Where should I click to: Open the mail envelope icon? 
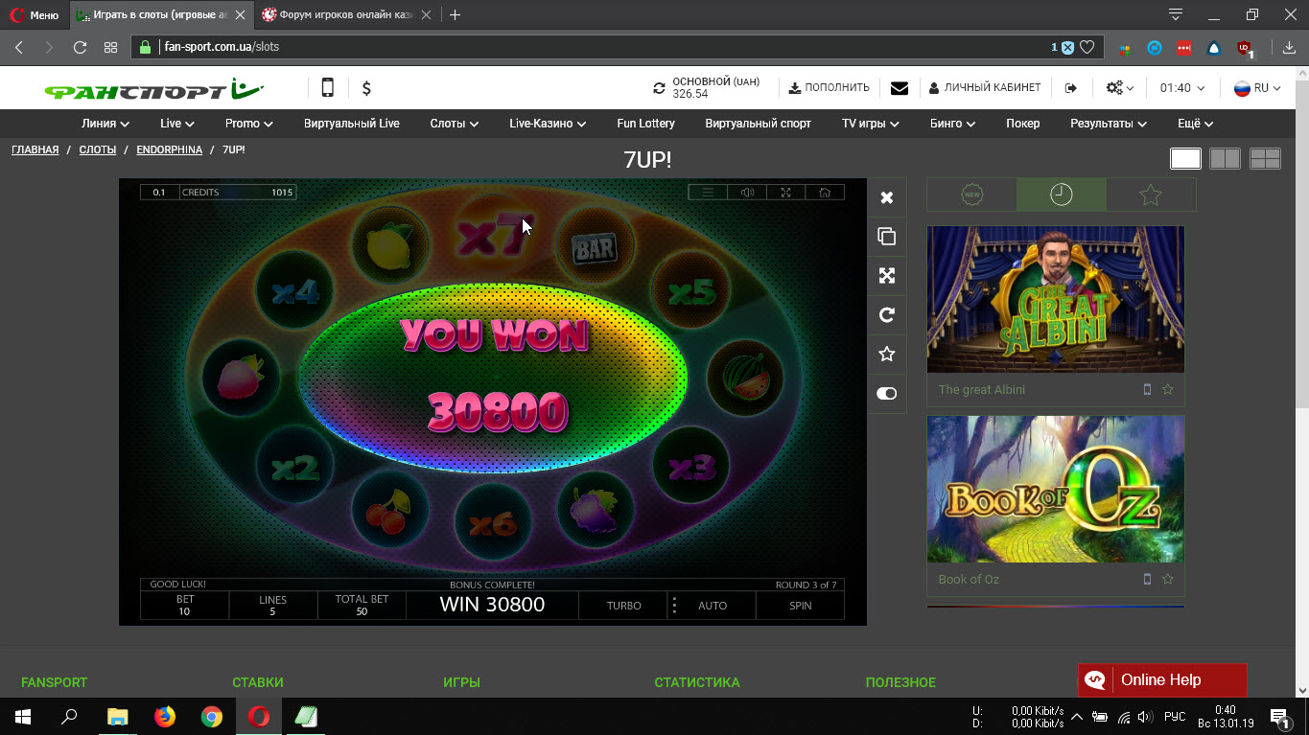tap(899, 88)
